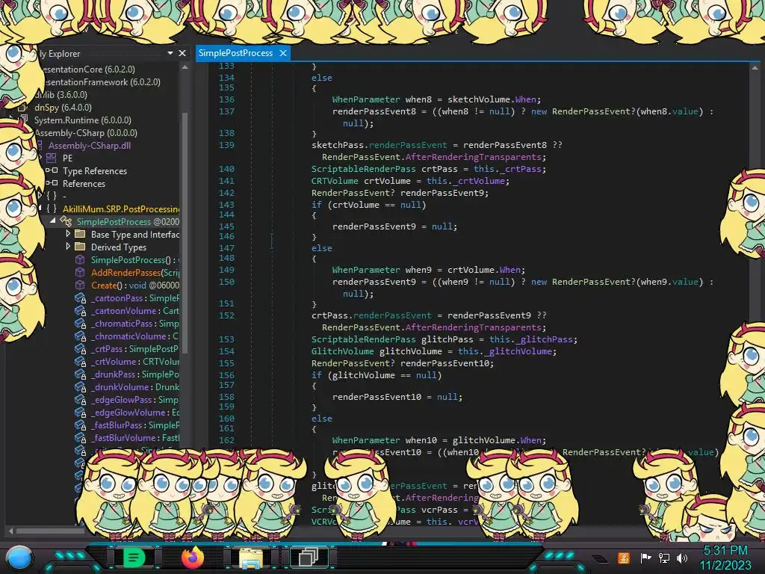Click the _drunkPass field icon
Viewport: 765px width, 574px height.
[81, 374]
